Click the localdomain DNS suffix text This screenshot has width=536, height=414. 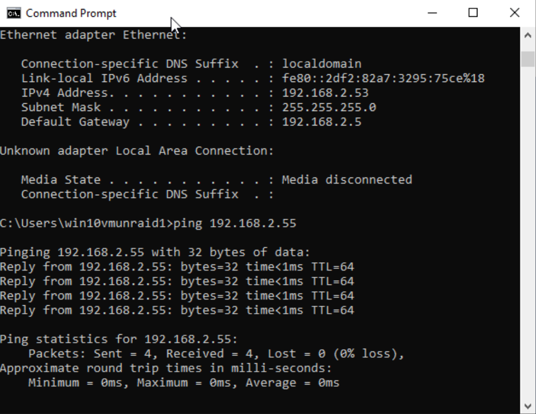click(x=321, y=64)
